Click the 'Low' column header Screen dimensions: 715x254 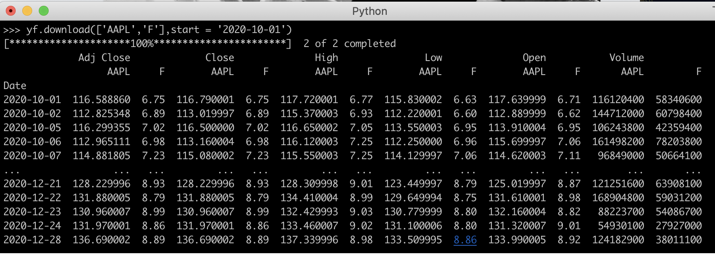click(x=433, y=58)
